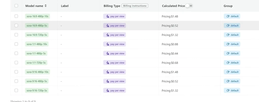The width and height of the screenshot is (259, 102).
Task: Click the default group icon for sora-16:9-480p-5s
Action: 228,25
